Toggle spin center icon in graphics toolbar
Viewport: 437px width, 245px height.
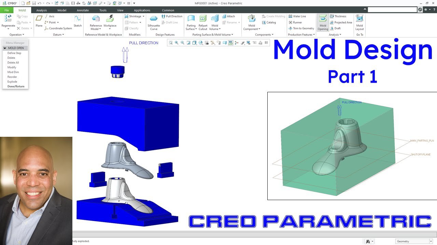point(236,43)
